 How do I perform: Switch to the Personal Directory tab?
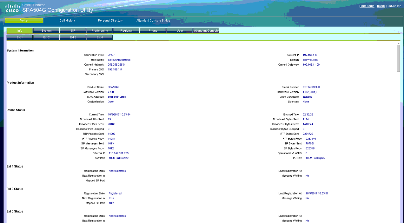click(x=110, y=21)
